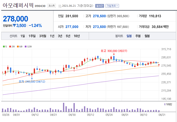The image size is (177, 122).
Task: Click the 선차트 label
Action: [x=13, y=36]
